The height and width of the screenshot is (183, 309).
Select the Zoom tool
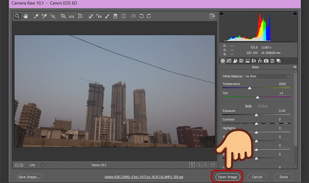tap(17, 16)
